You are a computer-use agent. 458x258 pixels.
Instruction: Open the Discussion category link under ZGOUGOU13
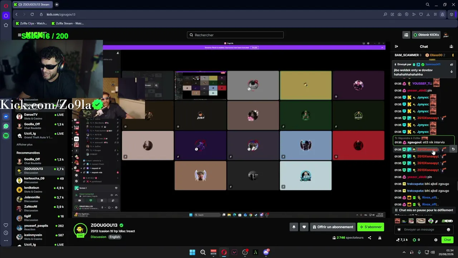point(98,237)
